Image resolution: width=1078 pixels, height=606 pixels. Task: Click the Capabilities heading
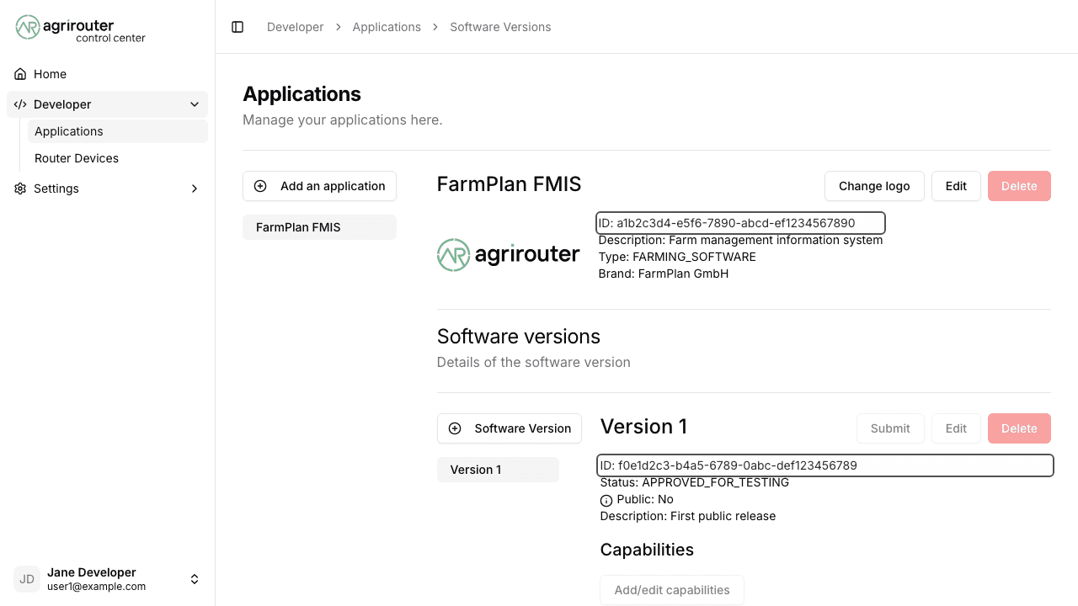coord(647,550)
